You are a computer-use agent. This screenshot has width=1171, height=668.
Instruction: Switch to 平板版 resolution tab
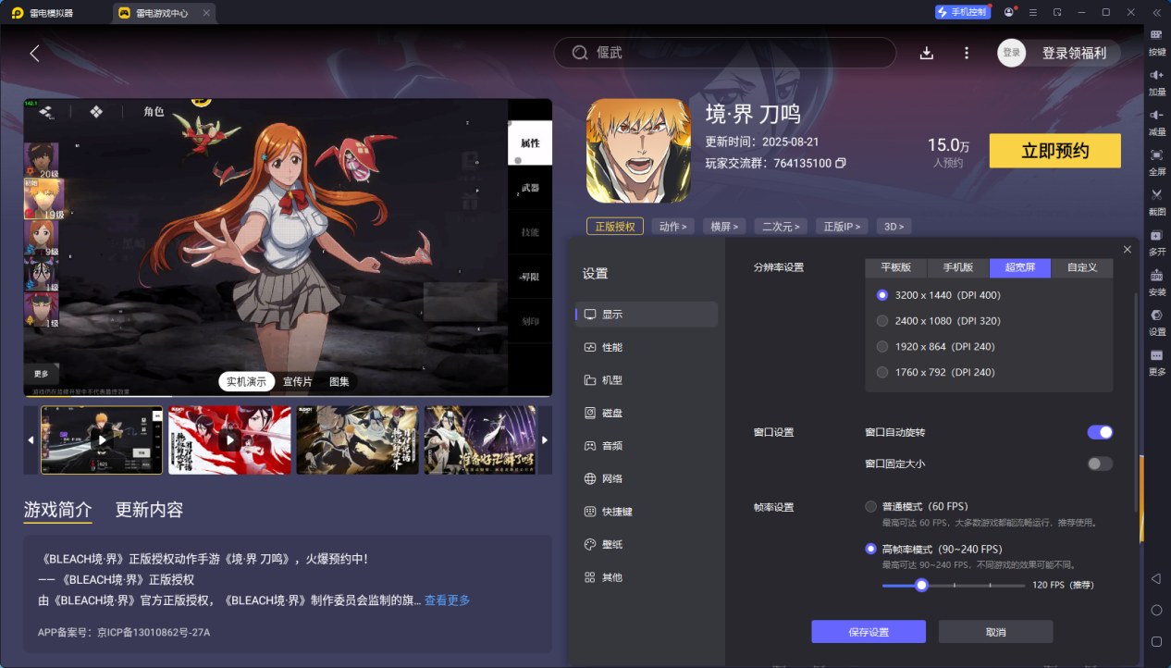[896, 267]
